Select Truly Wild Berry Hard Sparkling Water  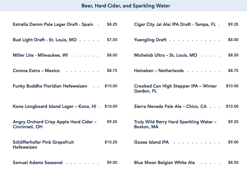click(175, 124)
